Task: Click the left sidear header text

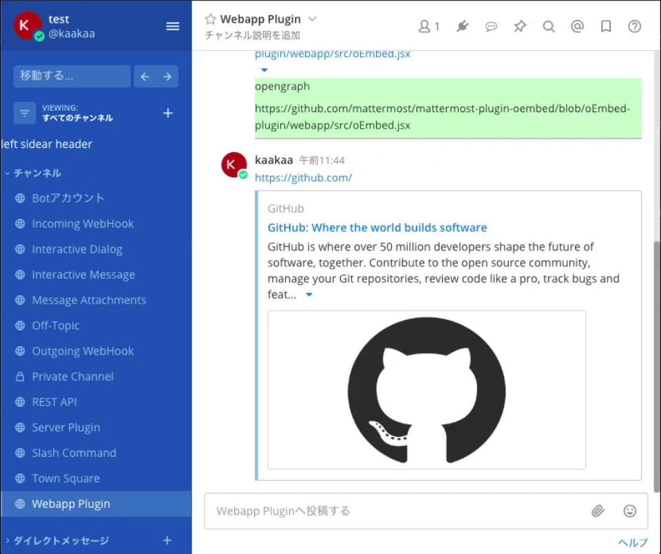Action: [x=47, y=144]
